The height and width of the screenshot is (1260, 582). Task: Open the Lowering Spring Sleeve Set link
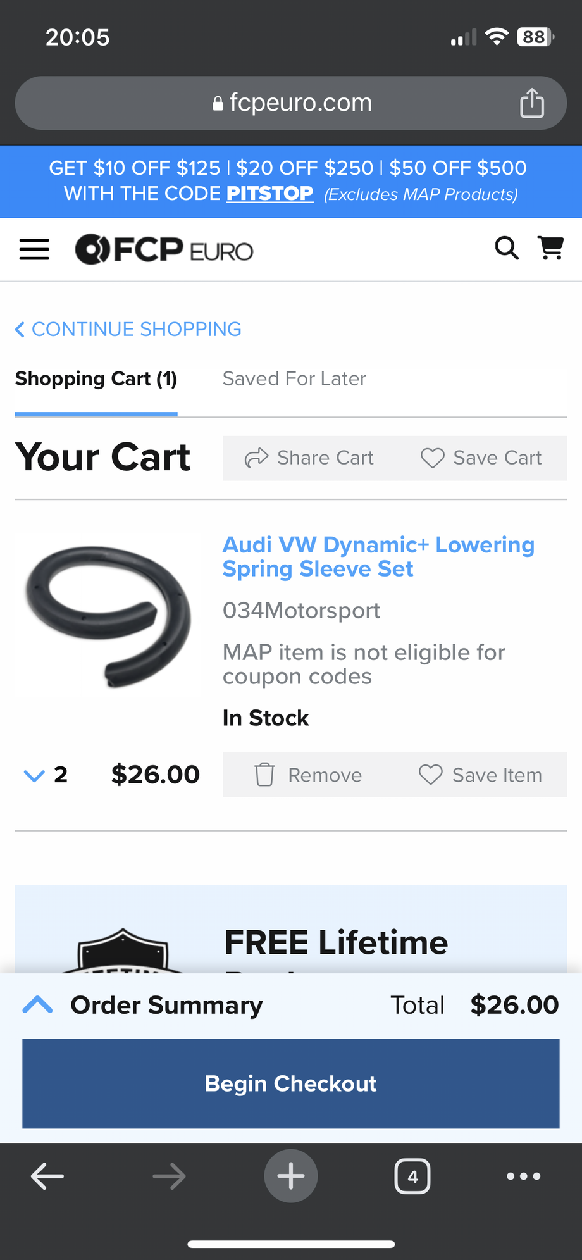378,556
